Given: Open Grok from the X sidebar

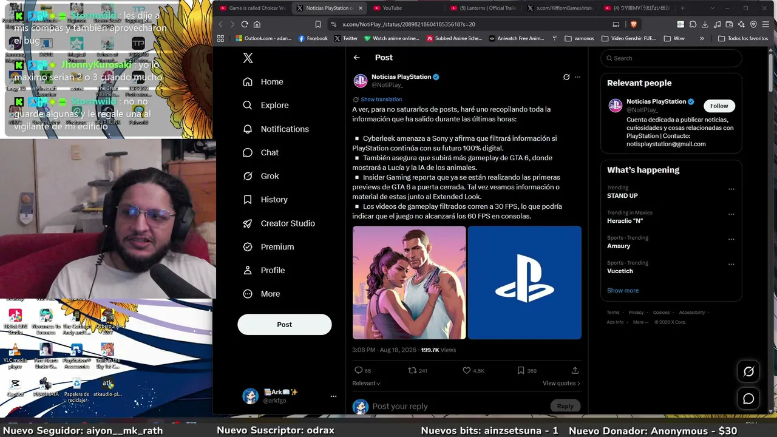Looking at the screenshot, I should [261, 176].
